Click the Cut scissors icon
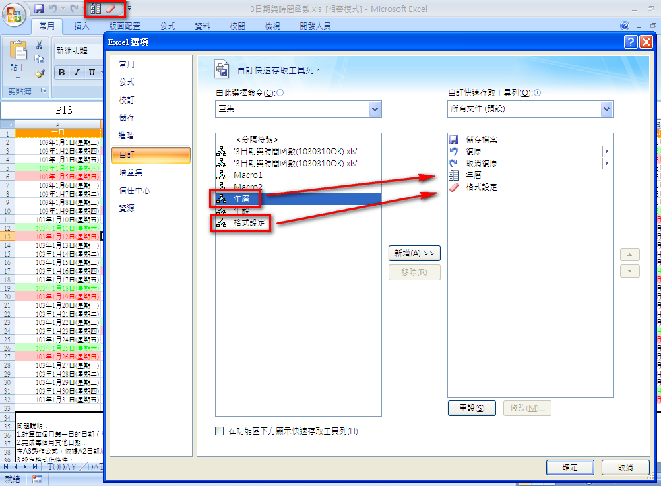Image resolution: width=661 pixels, height=486 pixels. 40,45
